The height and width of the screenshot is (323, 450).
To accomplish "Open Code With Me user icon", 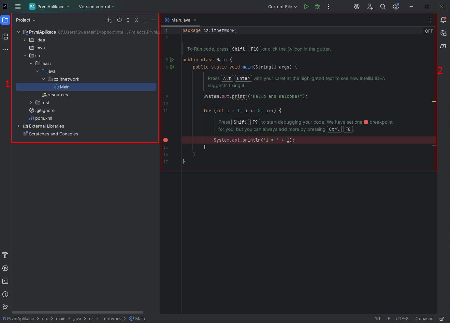I will (x=370, y=7).
